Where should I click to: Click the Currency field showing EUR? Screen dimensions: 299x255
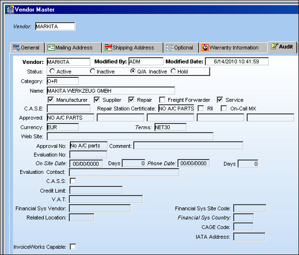(x=63, y=127)
